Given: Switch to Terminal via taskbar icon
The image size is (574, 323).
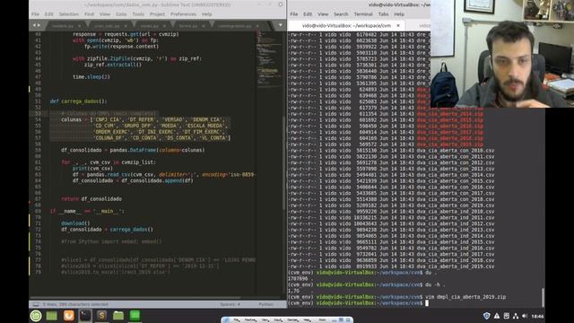Looking at the screenshot, I should click(x=85, y=316).
